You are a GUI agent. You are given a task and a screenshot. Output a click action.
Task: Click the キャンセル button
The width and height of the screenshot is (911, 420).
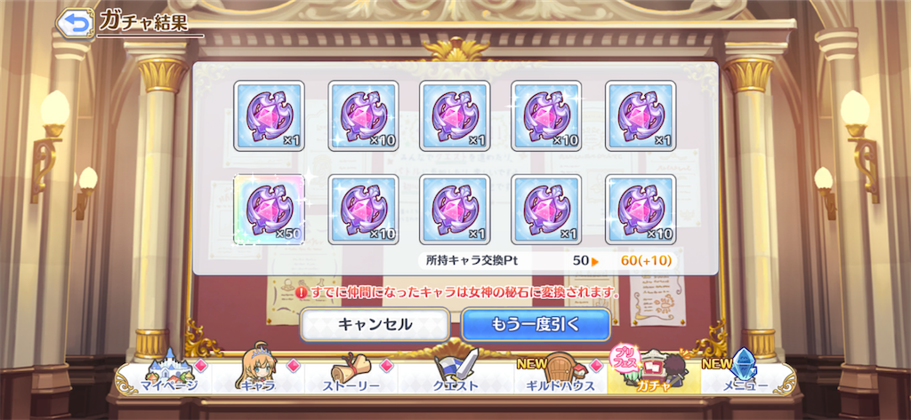[375, 324]
